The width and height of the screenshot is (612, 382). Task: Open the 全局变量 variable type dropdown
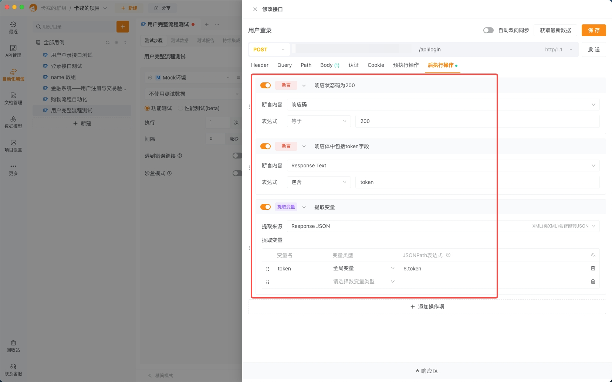pos(364,268)
